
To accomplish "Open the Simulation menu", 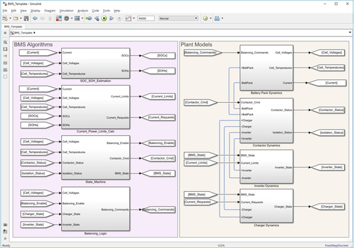I will (x=66, y=10).
